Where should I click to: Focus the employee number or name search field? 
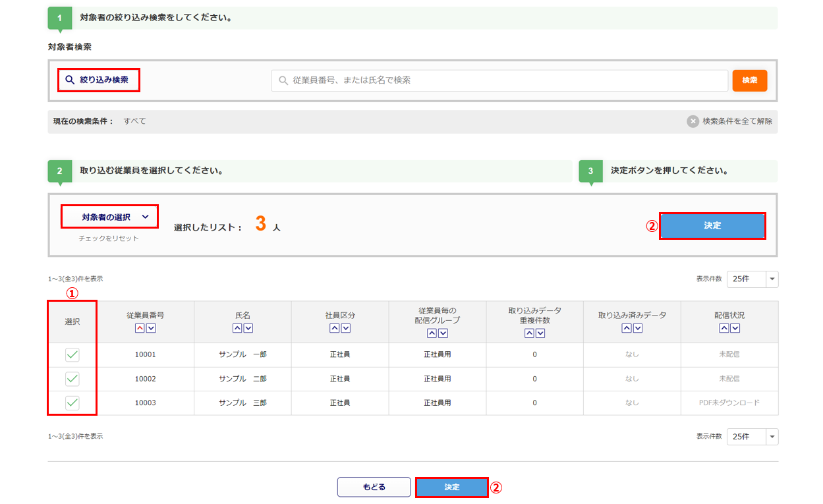pyautogui.click(x=501, y=80)
